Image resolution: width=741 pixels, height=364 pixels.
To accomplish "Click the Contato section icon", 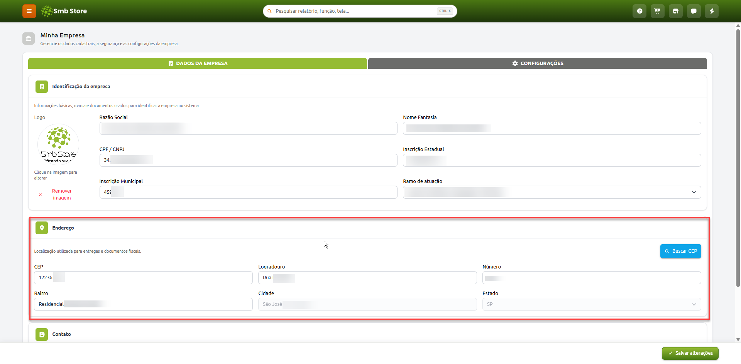I will (x=42, y=334).
